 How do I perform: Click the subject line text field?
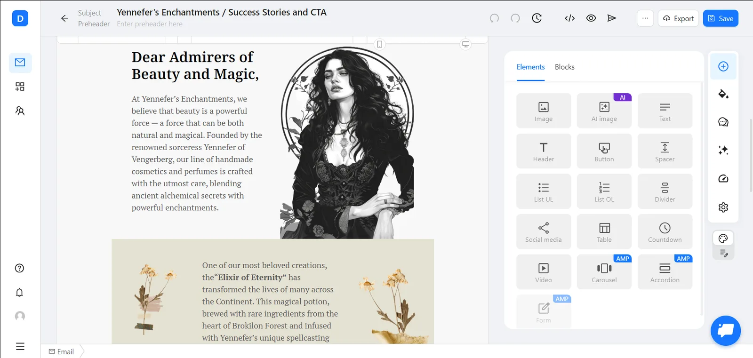222,12
